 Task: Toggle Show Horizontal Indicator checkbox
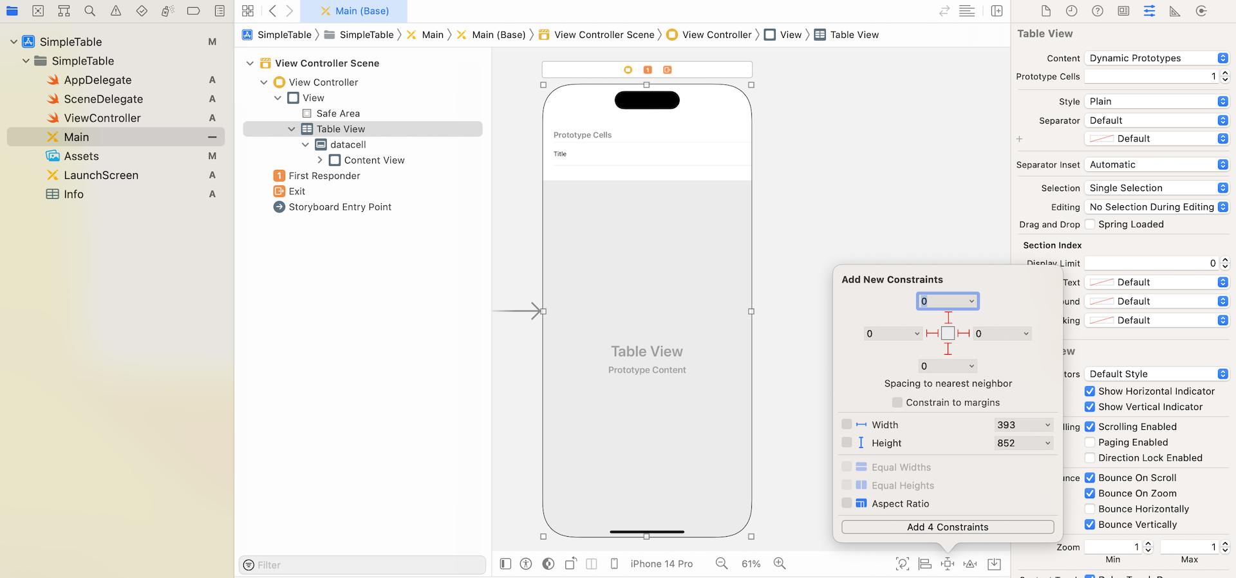[1090, 391]
